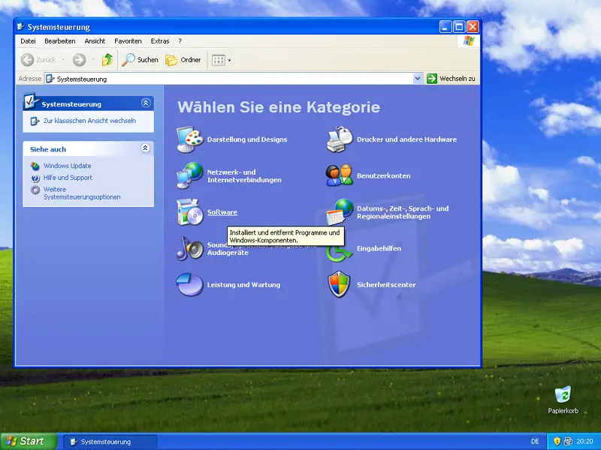Collapse the Systemsteuerung side panel section
Screen dimensions: 601x450
(x=146, y=103)
